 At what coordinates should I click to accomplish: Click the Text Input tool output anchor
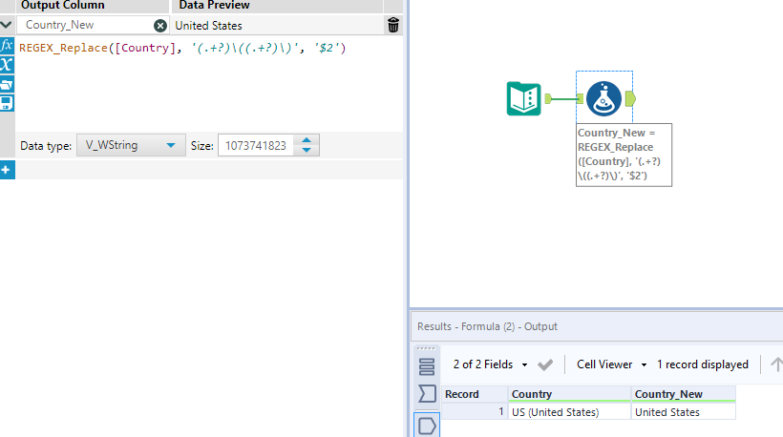click(548, 99)
